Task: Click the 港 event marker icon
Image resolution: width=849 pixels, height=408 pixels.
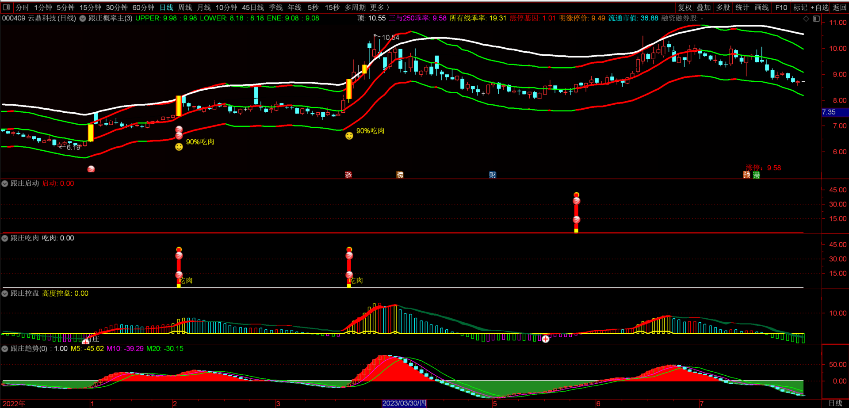Action: [757, 175]
